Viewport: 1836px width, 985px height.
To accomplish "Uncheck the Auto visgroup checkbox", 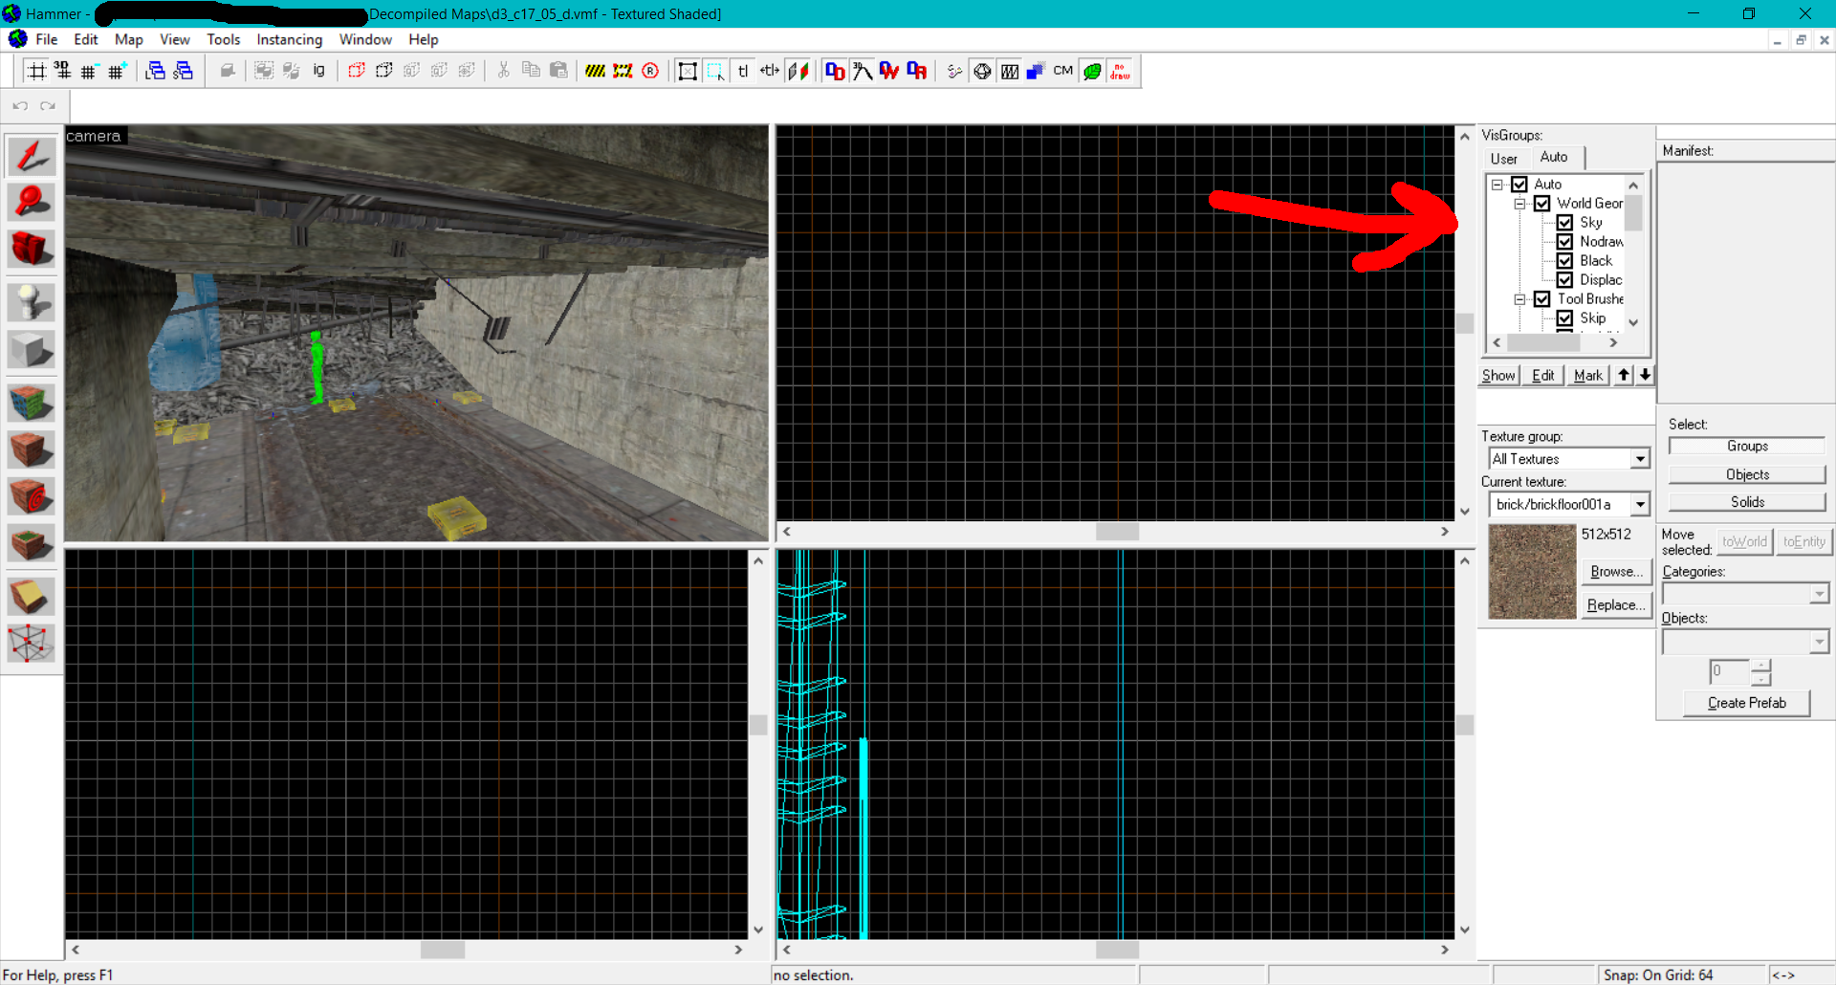I will tap(1519, 185).
